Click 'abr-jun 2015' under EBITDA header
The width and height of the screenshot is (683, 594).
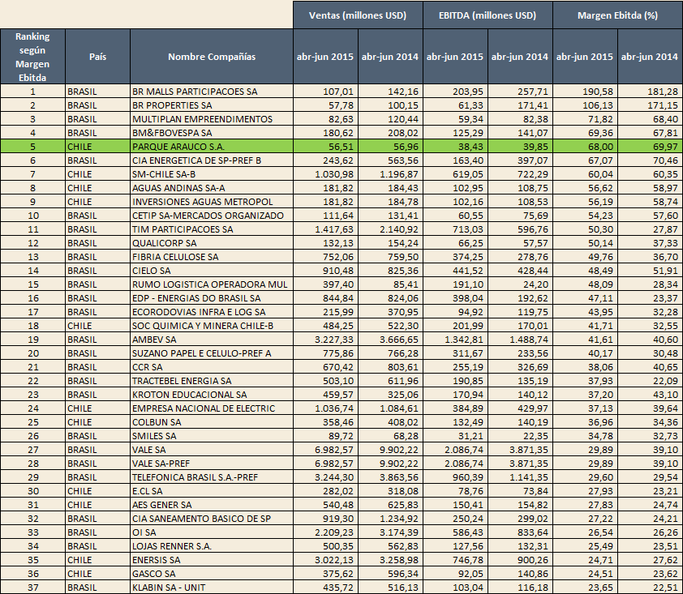(455, 57)
